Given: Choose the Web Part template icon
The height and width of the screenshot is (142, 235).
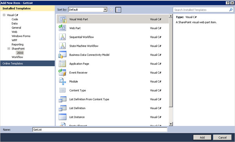Looking at the screenshot, I should tap(62, 28).
